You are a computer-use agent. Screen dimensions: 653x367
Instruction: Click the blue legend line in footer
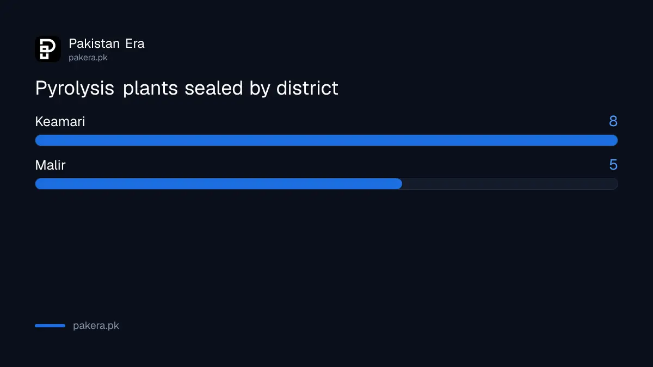(50, 326)
